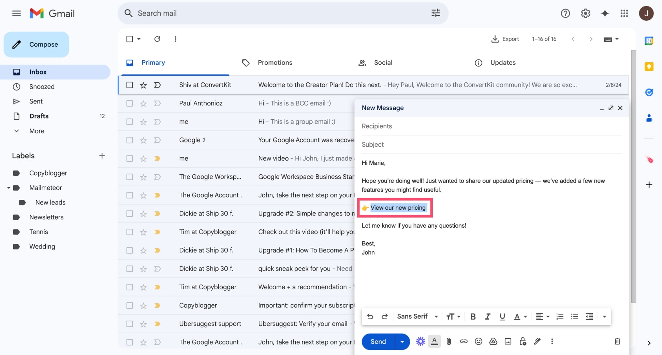662x355 pixels.
Task: Open Google apps grid
Action: (x=624, y=13)
